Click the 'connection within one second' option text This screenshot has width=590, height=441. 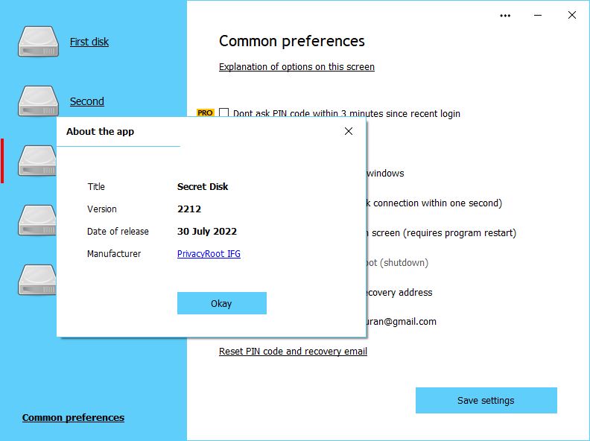tap(434, 203)
